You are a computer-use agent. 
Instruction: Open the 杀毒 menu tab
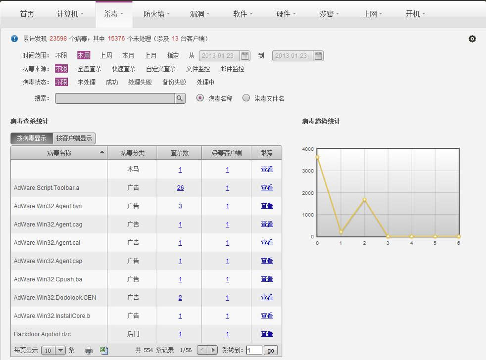coord(114,14)
